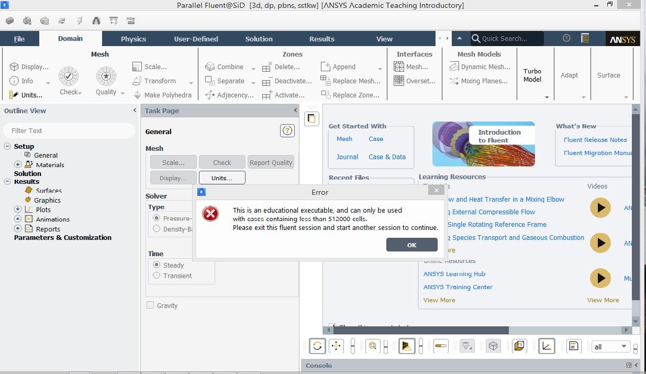Click the Append zones icon
This screenshot has width=646, height=374.
point(326,67)
